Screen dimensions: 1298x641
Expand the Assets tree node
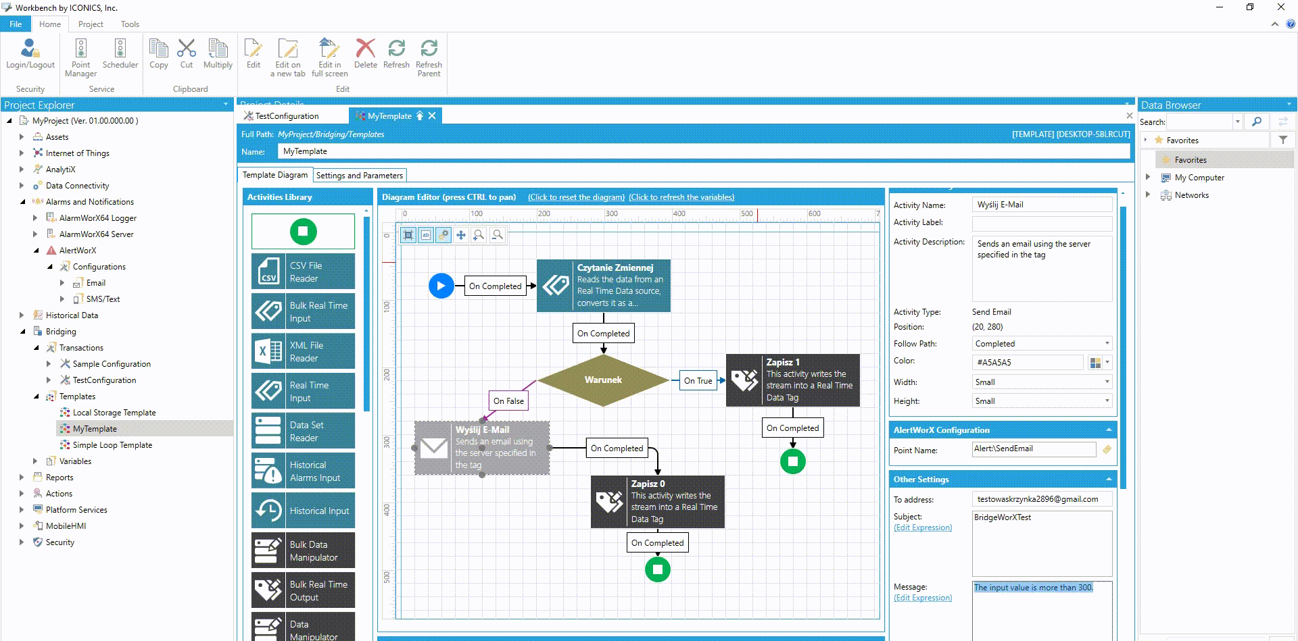coord(22,136)
